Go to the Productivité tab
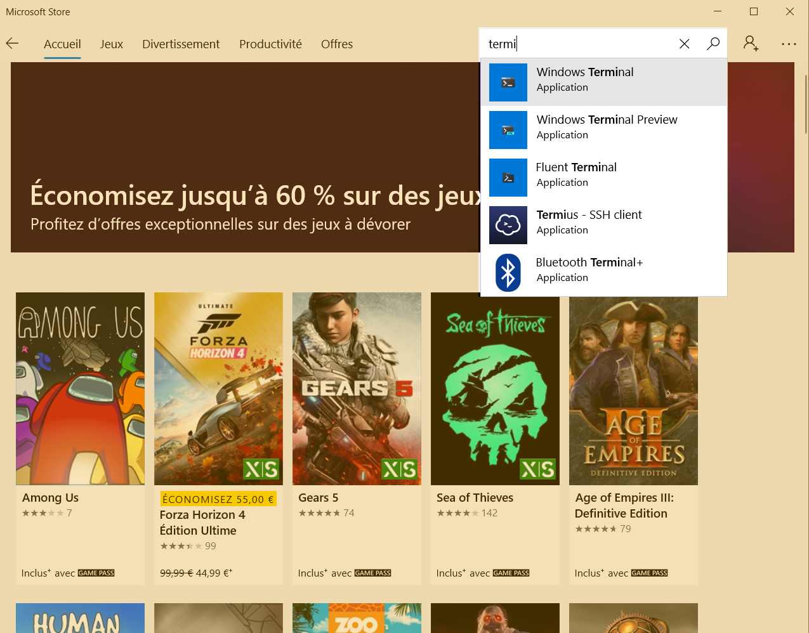 (270, 44)
